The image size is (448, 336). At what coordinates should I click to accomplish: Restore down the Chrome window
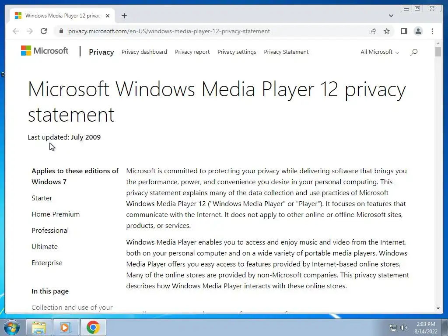click(417, 9)
